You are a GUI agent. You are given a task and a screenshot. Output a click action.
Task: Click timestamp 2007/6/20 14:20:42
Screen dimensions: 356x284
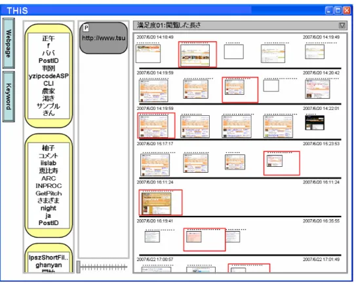pyautogui.click(x=321, y=73)
